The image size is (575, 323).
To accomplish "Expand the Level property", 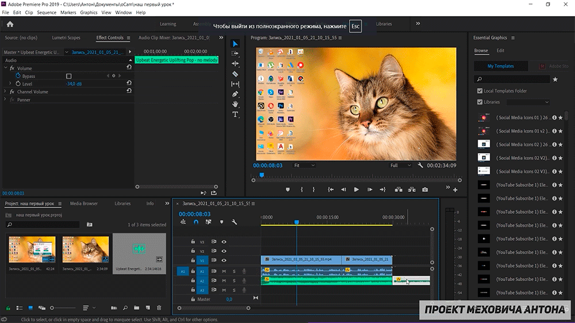I will [10, 83].
